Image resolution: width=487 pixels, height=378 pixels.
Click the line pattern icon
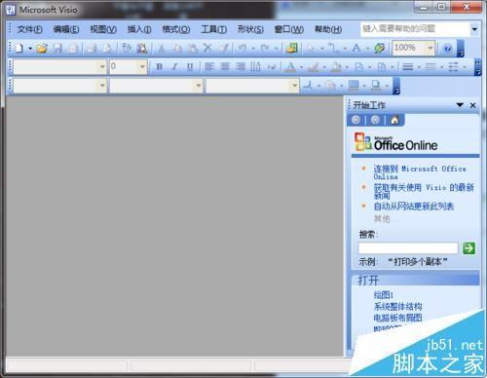tap(431, 67)
